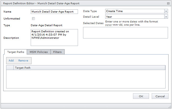Click the Name text field
The width and height of the screenshot is (172, 109).
click(x=54, y=11)
